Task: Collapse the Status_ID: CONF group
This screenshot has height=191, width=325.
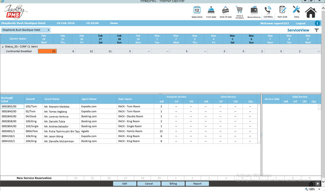Action: pos(3,47)
